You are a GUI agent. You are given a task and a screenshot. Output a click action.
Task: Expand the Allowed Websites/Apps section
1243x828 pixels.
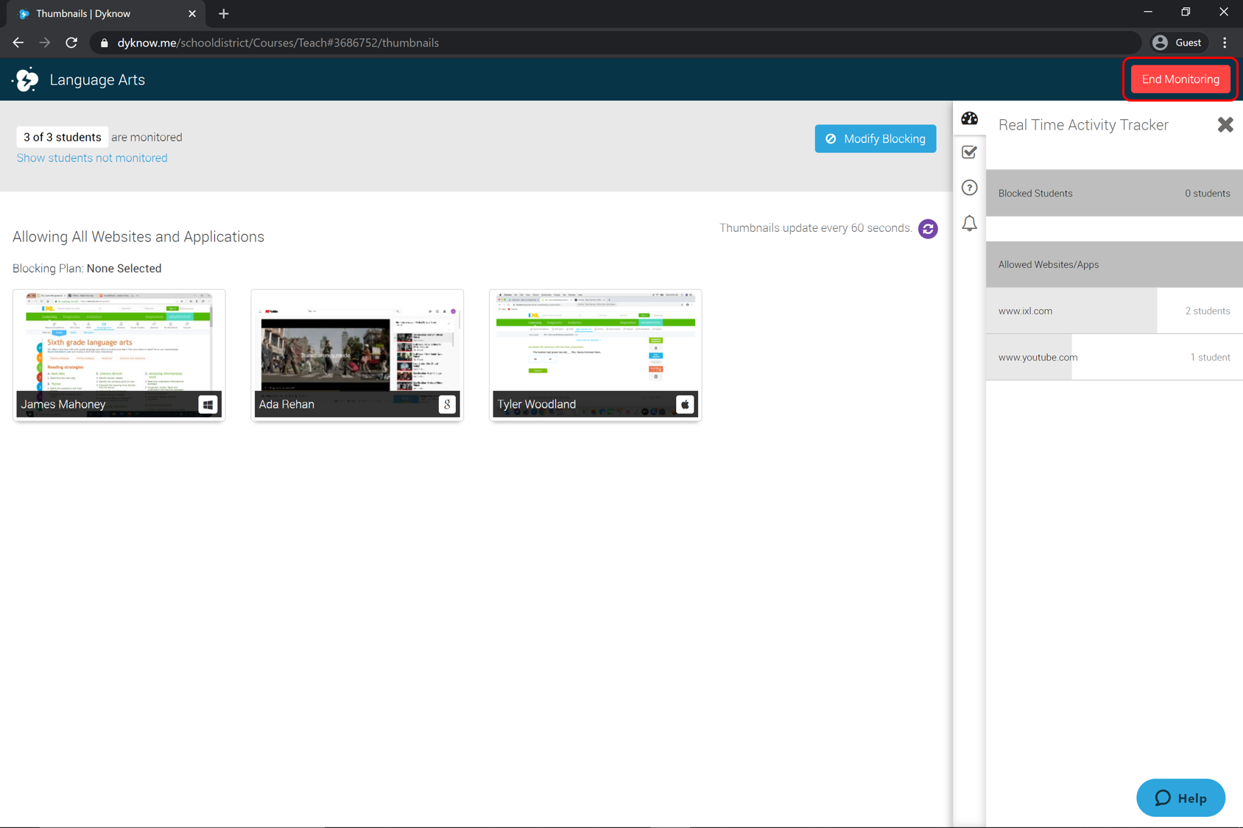click(x=1114, y=264)
